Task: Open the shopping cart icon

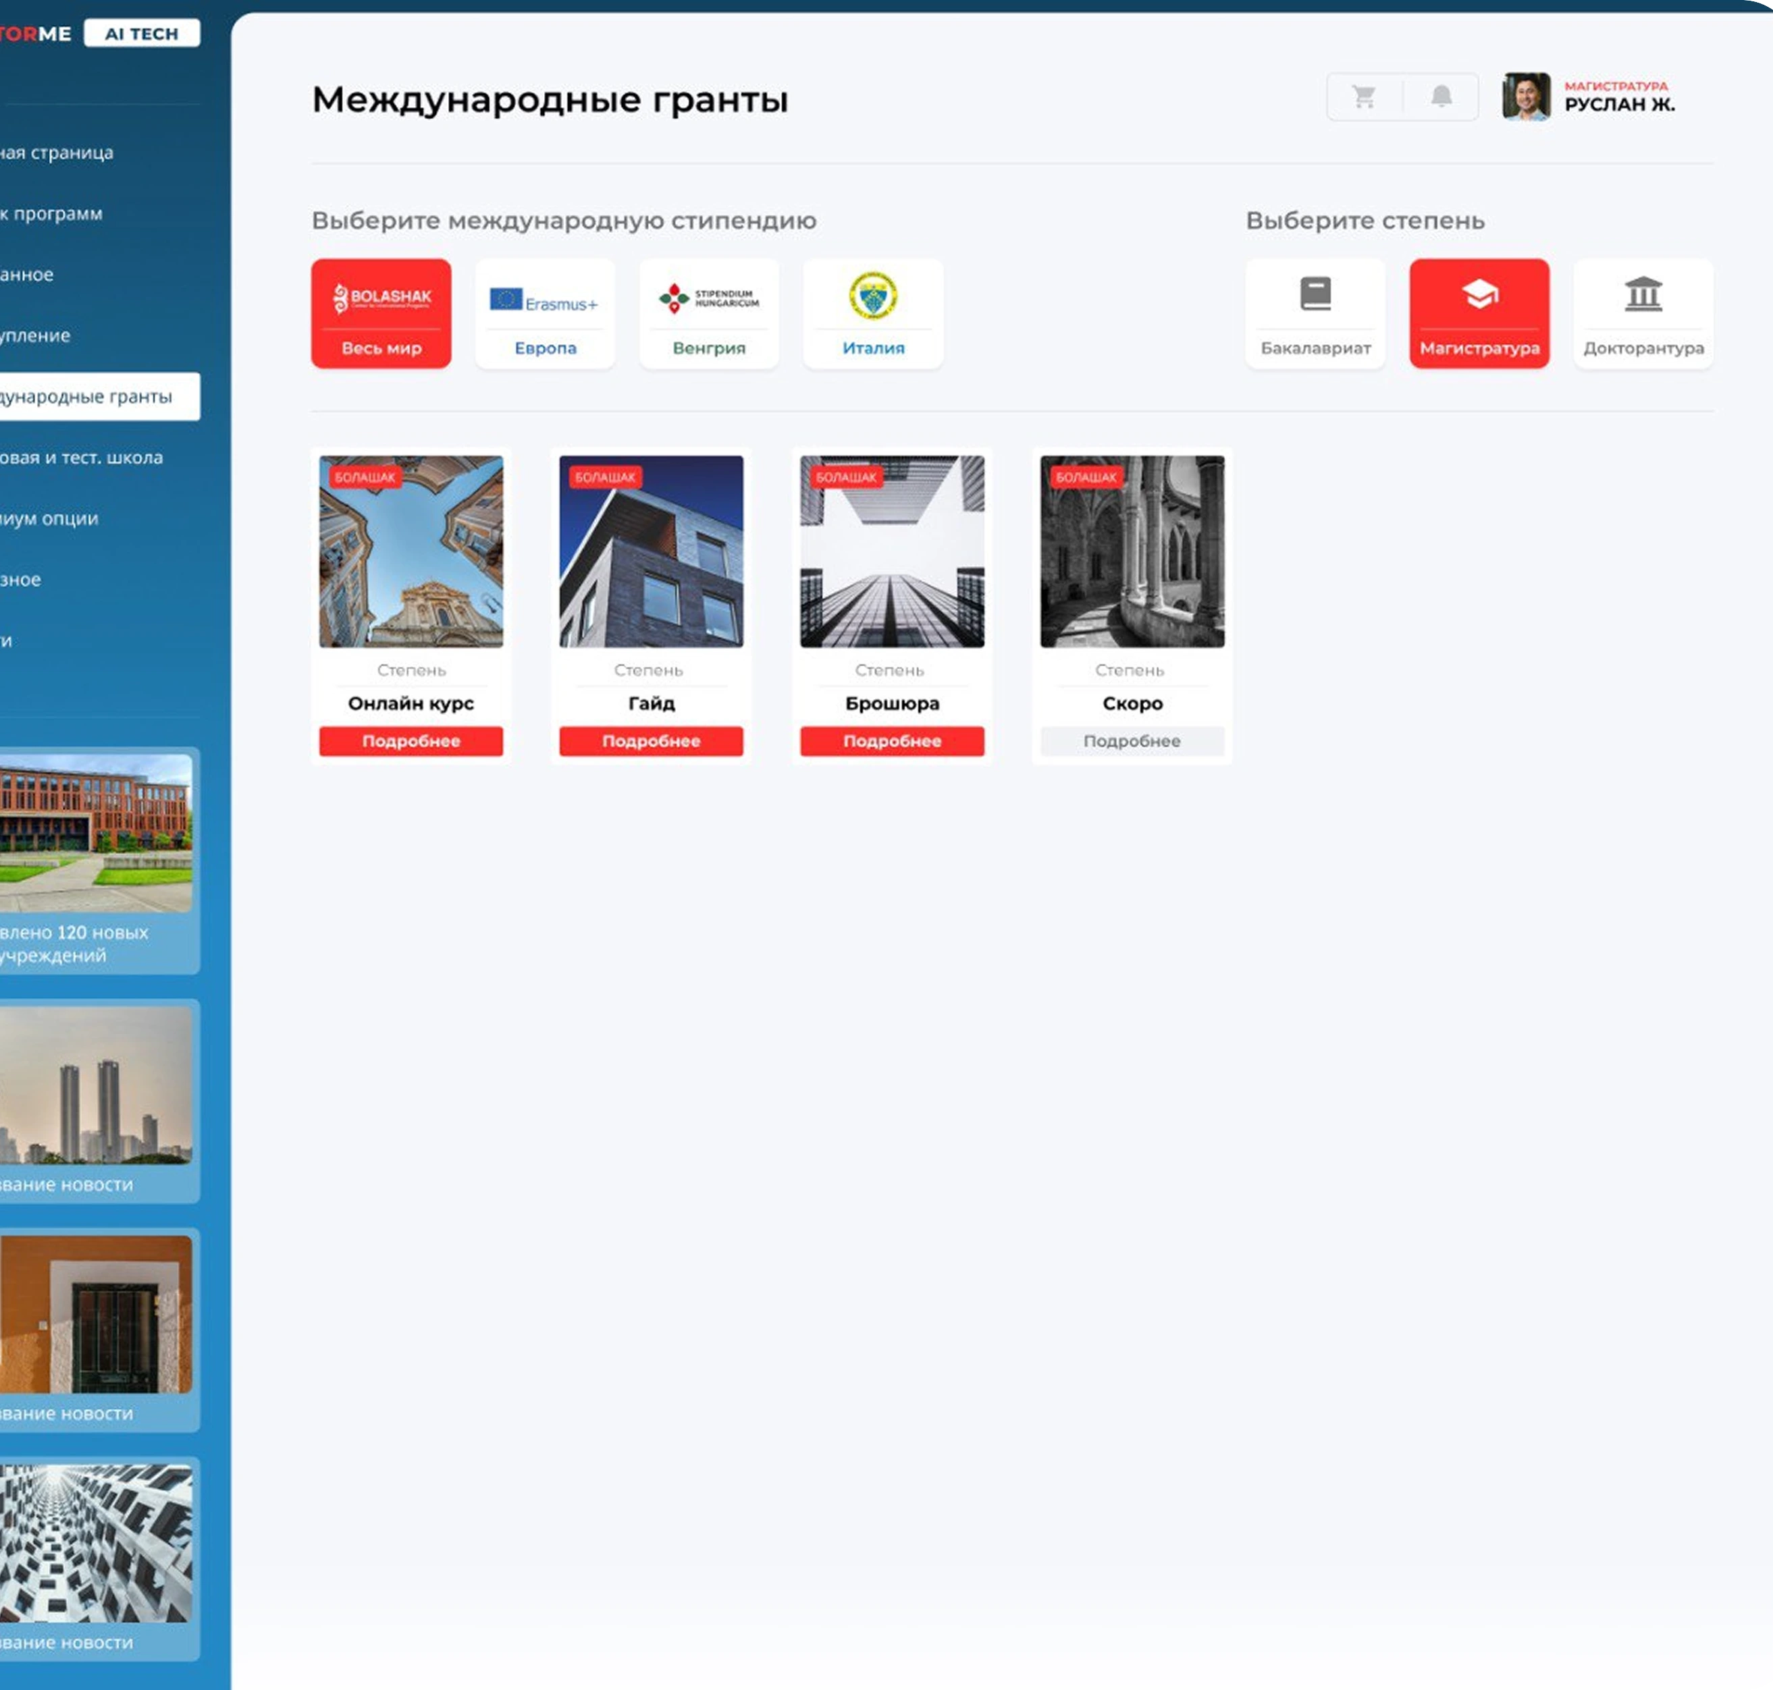Action: point(1364,97)
